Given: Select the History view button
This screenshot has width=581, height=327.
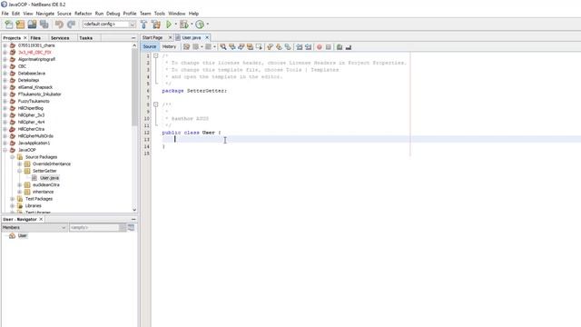Looking at the screenshot, I should pos(170,46).
